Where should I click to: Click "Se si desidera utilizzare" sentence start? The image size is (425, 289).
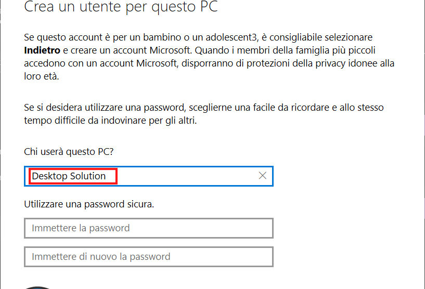click(x=73, y=108)
